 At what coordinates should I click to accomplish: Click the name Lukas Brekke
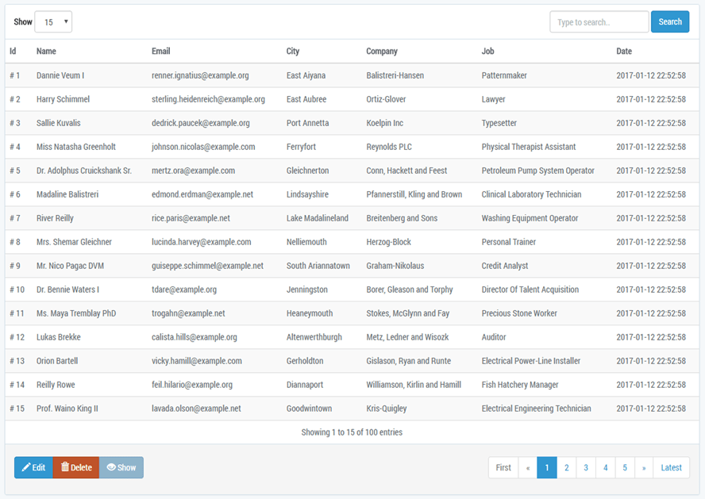pos(59,337)
